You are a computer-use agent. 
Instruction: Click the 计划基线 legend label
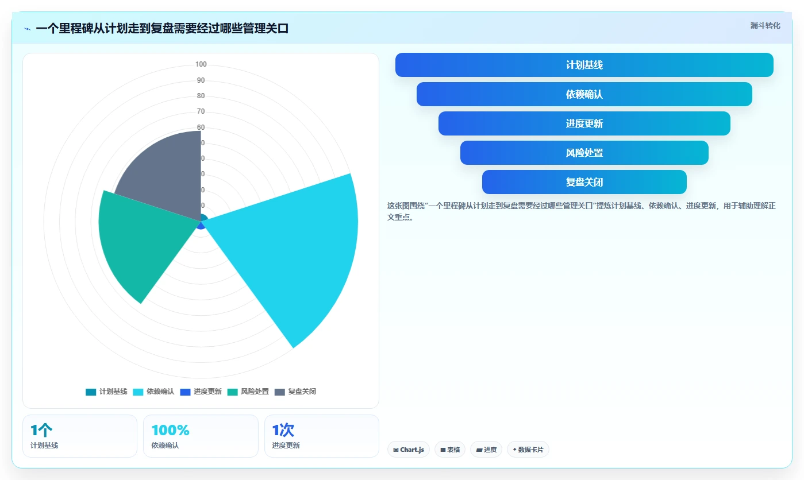tap(113, 392)
